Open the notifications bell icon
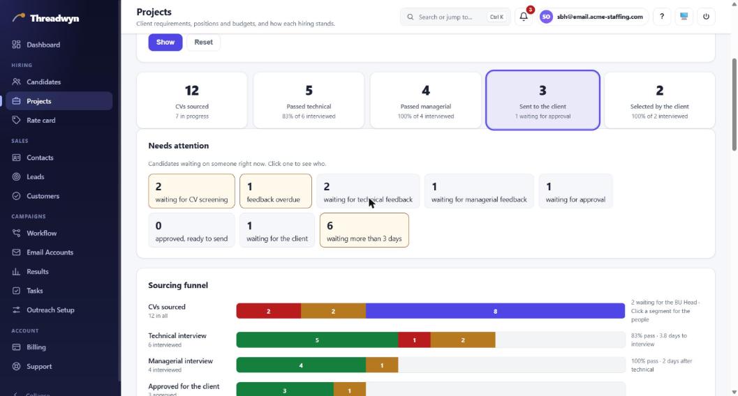The width and height of the screenshot is (738, 396). (524, 17)
